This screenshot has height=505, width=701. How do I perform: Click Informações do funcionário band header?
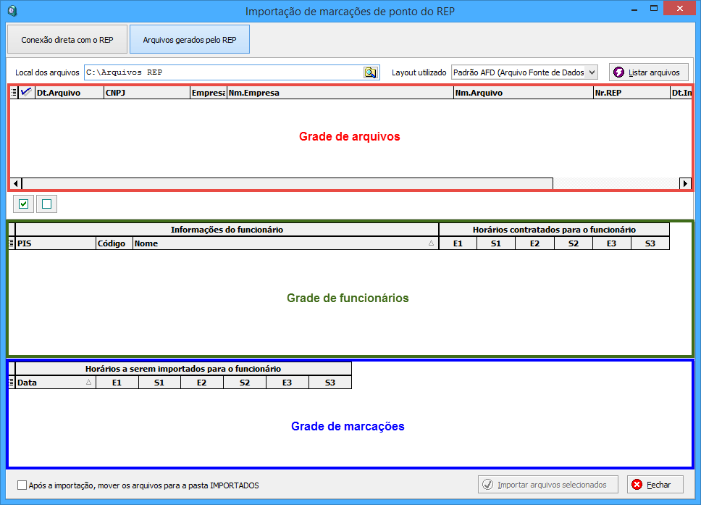coord(227,230)
